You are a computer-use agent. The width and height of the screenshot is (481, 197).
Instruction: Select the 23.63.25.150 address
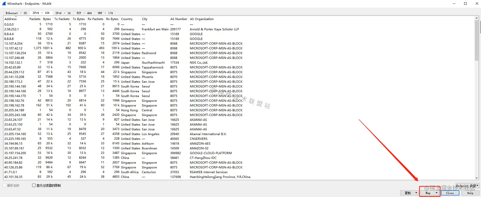click(13, 124)
